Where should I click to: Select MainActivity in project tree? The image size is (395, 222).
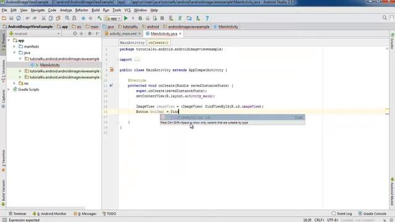click(x=49, y=65)
